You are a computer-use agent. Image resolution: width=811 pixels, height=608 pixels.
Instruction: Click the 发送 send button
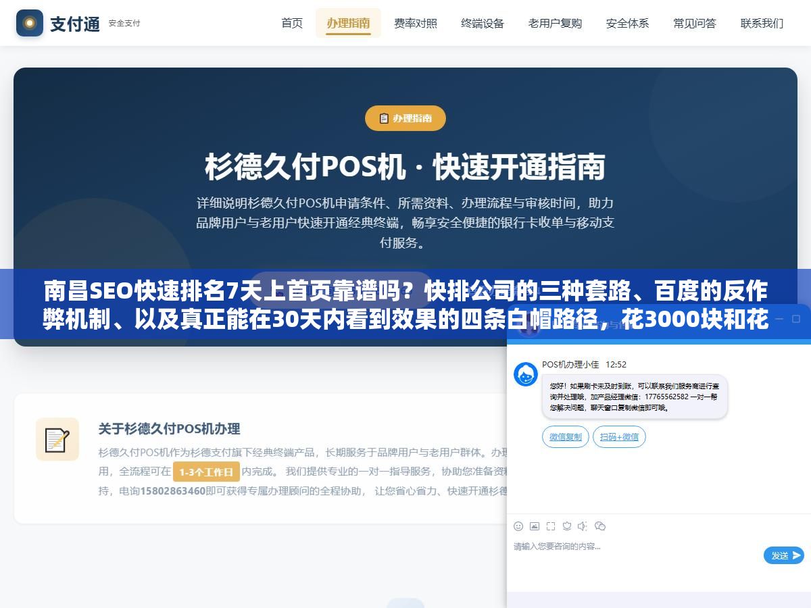tap(784, 555)
